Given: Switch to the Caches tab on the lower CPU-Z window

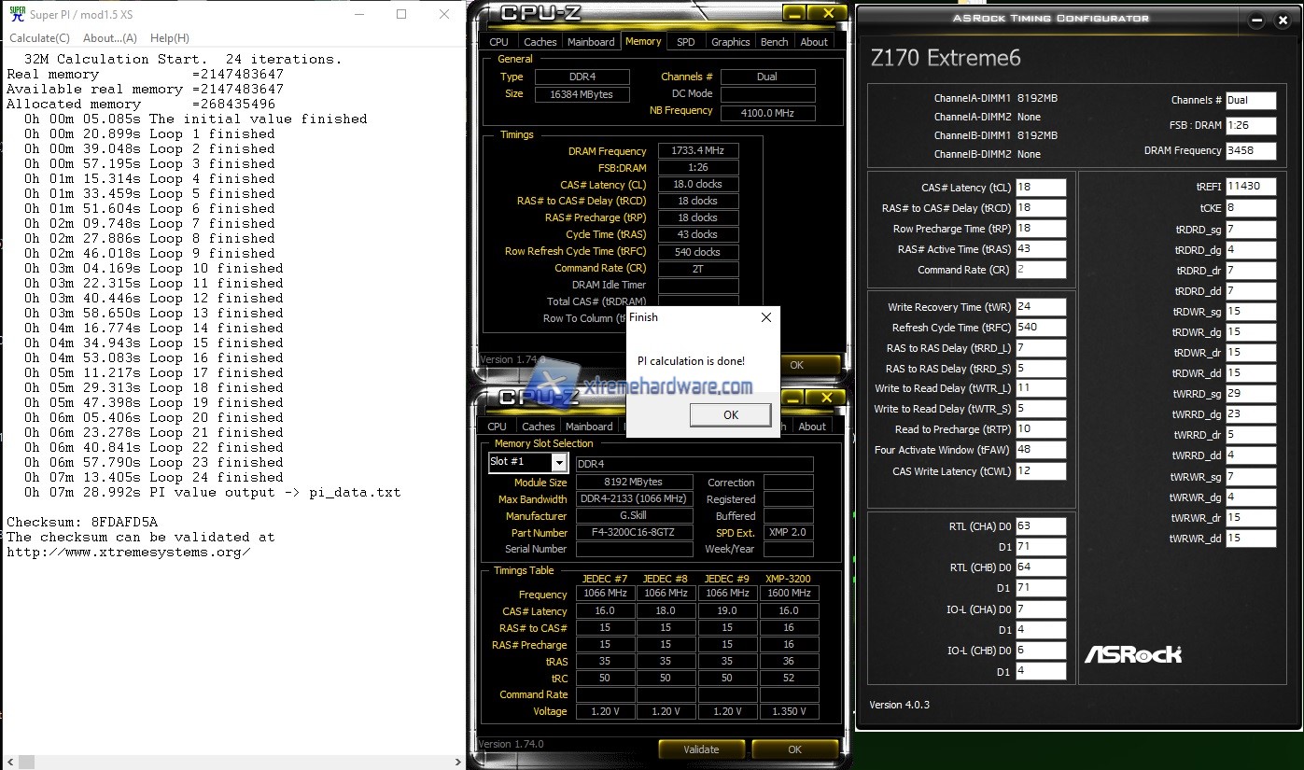Looking at the screenshot, I should (538, 426).
